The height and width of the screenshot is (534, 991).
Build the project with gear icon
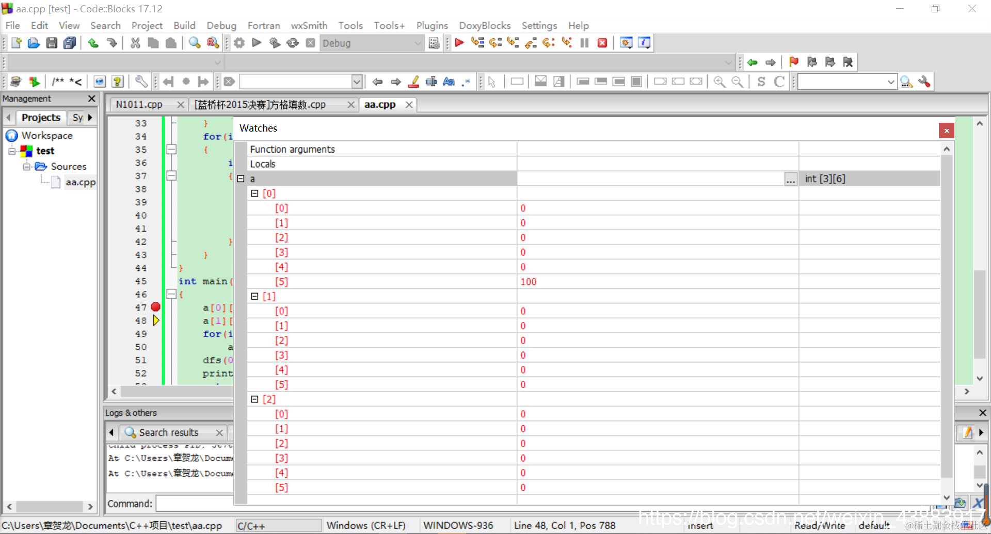pyautogui.click(x=239, y=43)
